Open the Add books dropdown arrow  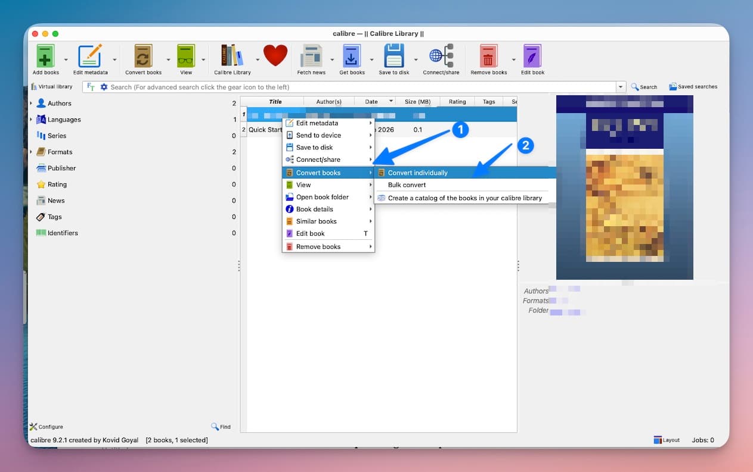tap(66, 60)
